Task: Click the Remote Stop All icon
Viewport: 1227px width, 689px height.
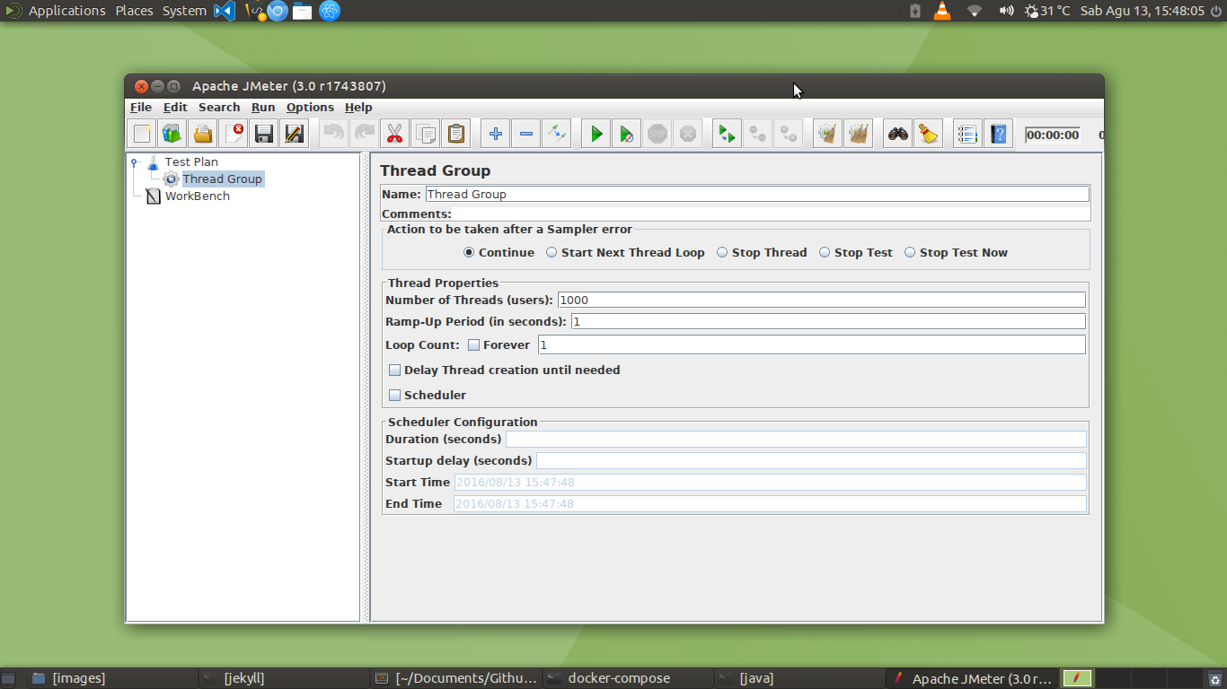Action: (757, 134)
